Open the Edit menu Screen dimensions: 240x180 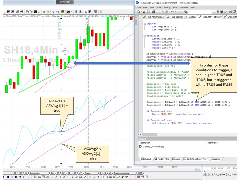pos(145,7)
